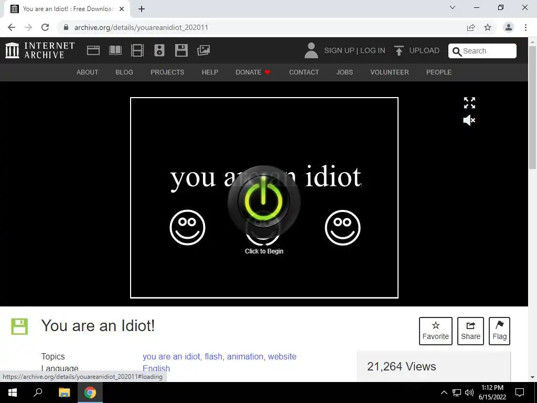The image size is (537, 403).
Task: Go back using browser back arrow
Action: [x=12, y=27]
